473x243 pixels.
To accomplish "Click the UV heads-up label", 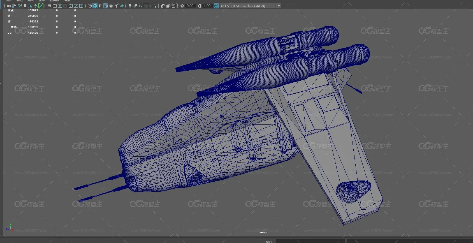I will point(10,33).
